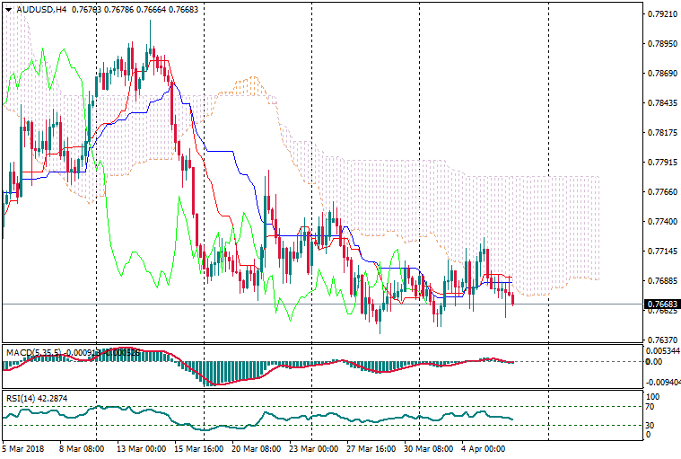This screenshot has height=459, width=681.
Task: Click the RSI 30 level label
Action: [x=652, y=425]
